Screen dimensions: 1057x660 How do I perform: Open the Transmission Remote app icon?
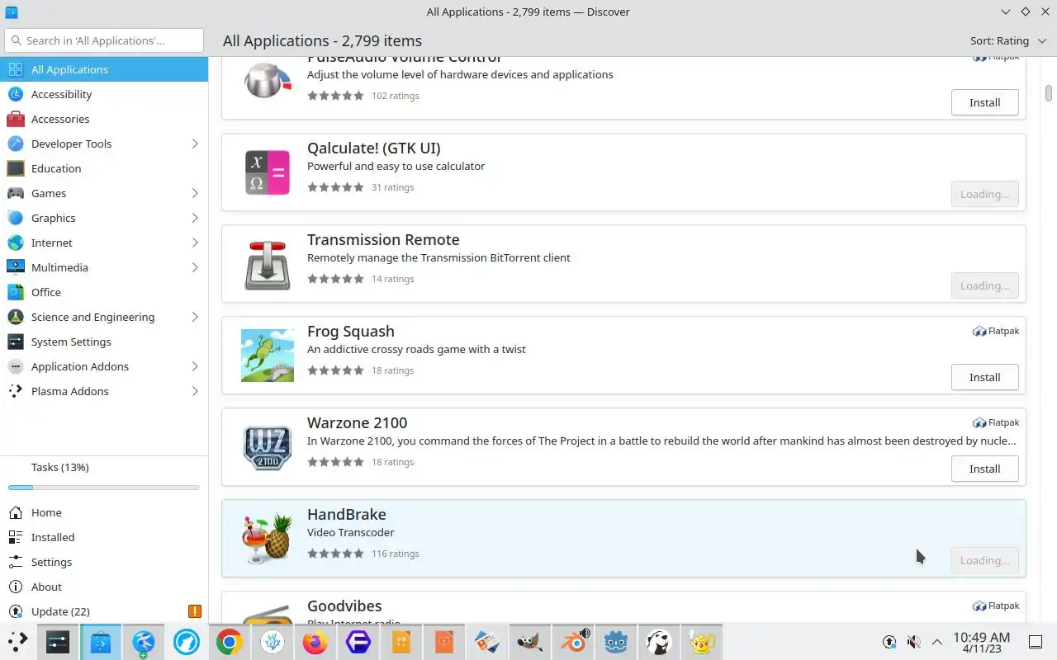pos(268,264)
